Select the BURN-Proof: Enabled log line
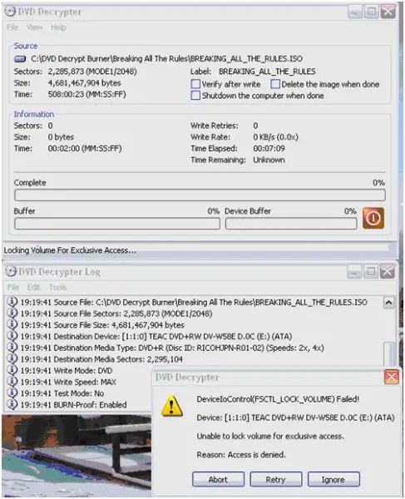Screen dimensions: 405x499 point(73,405)
